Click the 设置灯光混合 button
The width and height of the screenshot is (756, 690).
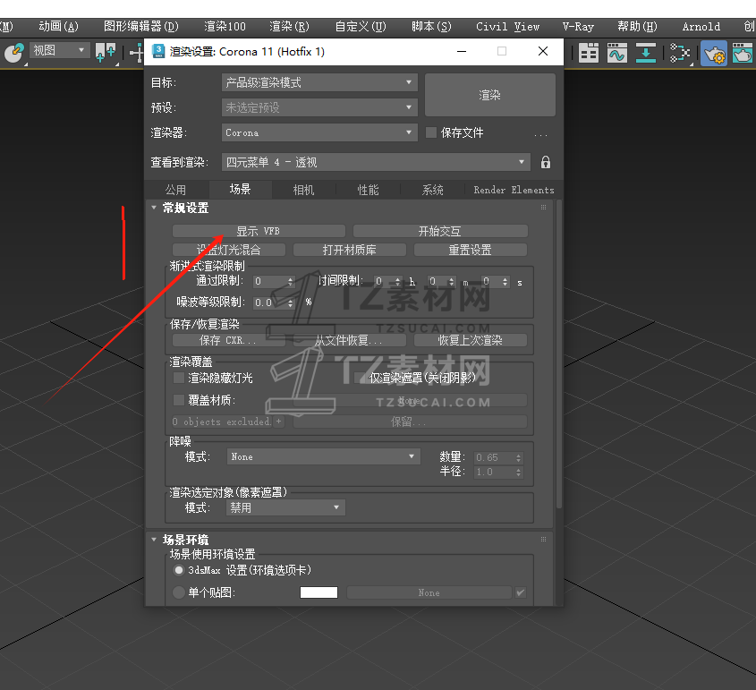pyautogui.click(x=228, y=250)
